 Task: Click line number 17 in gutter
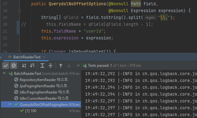pos(5,4)
